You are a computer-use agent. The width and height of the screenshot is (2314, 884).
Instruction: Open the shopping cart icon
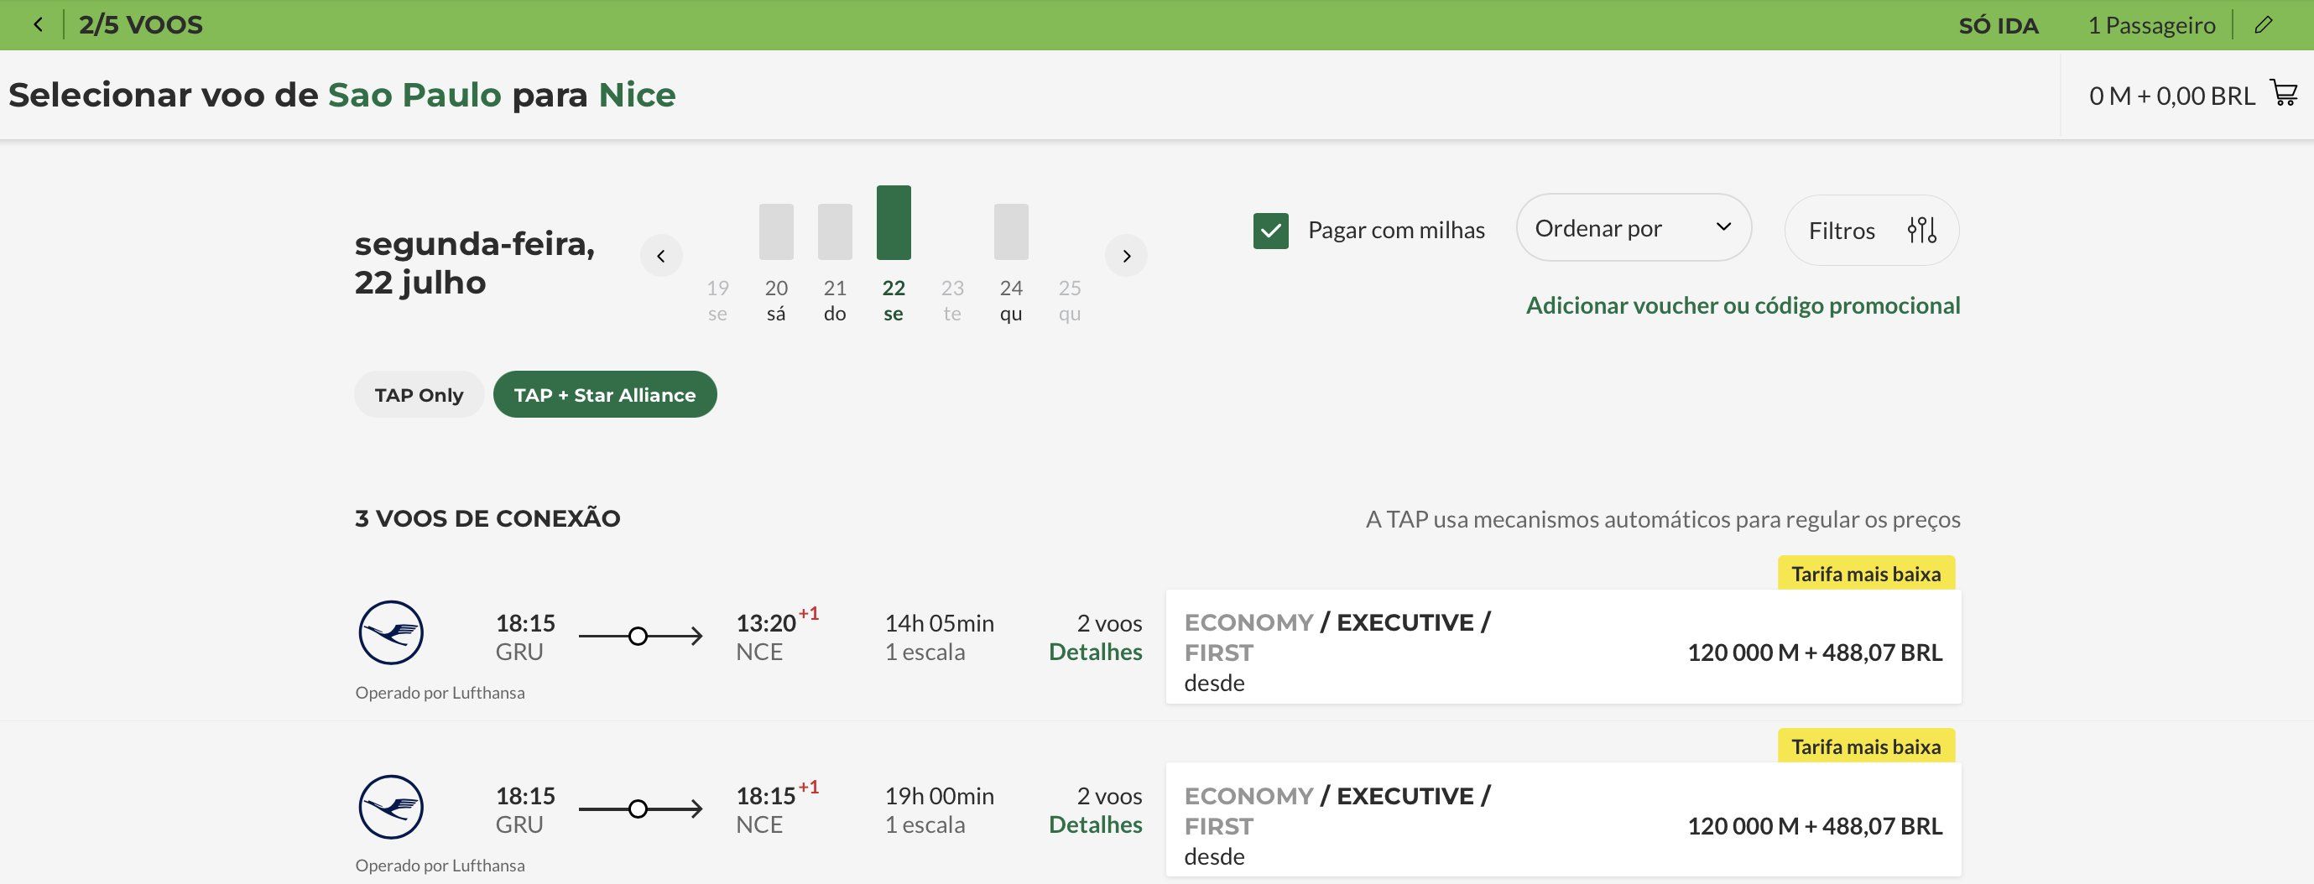point(2285,93)
